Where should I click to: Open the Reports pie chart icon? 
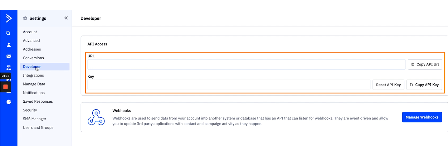pos(9,102)
